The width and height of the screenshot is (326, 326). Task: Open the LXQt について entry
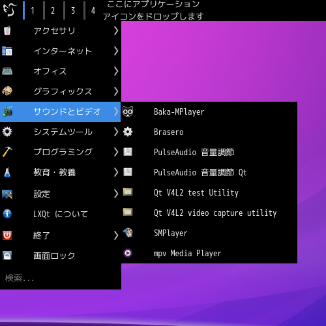[x=61, y=214]
